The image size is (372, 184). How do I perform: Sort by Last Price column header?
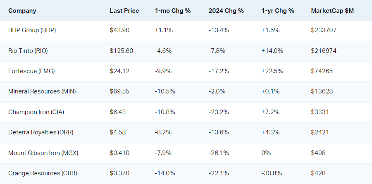click(x=124, y=10)
